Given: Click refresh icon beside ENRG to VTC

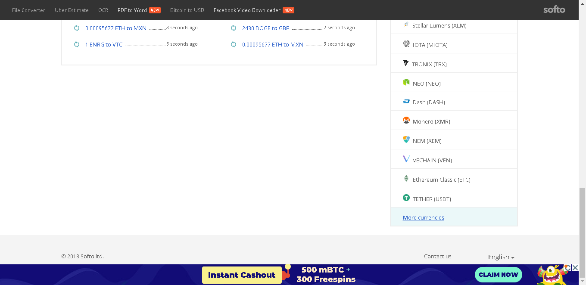Looking at the screenshot, I should (77, 44).
